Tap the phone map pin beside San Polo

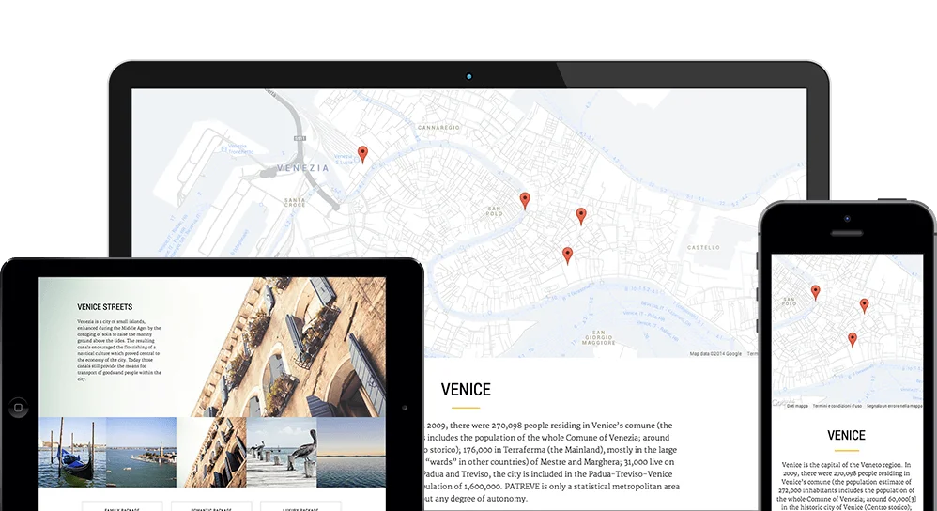[x=815, y=292]
